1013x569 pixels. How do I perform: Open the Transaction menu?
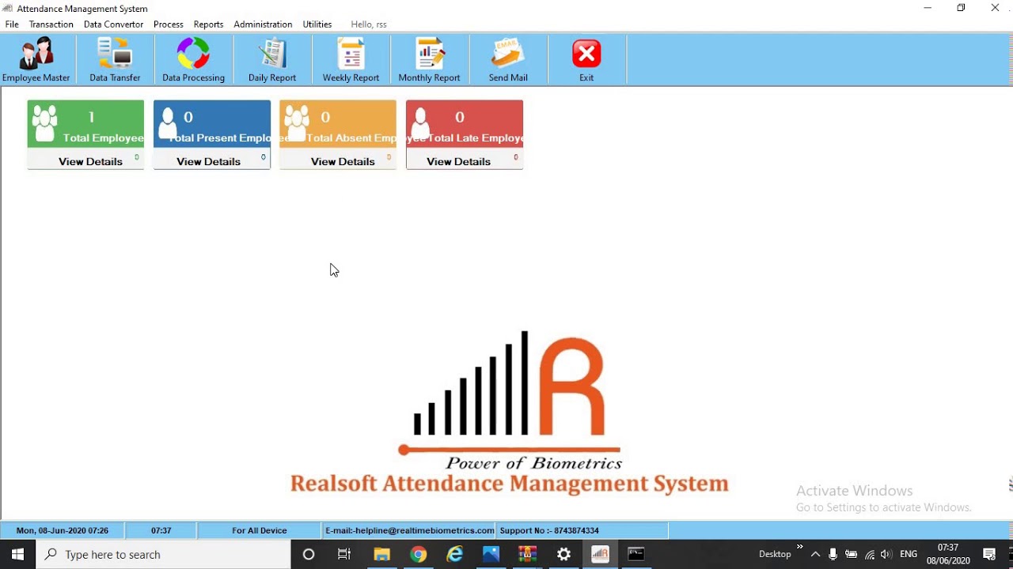pos(51,24)
